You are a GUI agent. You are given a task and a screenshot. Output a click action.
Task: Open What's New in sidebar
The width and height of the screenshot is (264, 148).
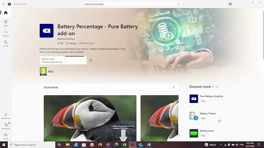[x=6, y=116]
